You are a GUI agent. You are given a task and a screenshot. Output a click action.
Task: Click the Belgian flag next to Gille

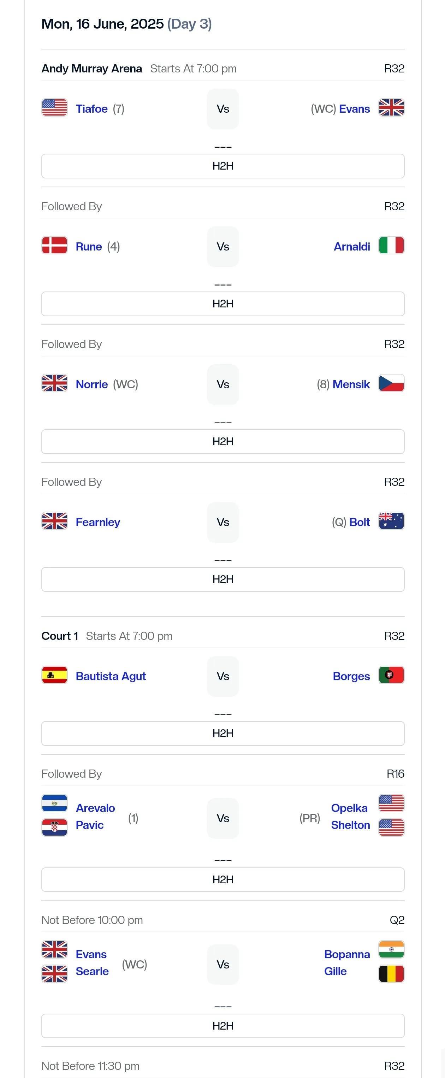391,974
